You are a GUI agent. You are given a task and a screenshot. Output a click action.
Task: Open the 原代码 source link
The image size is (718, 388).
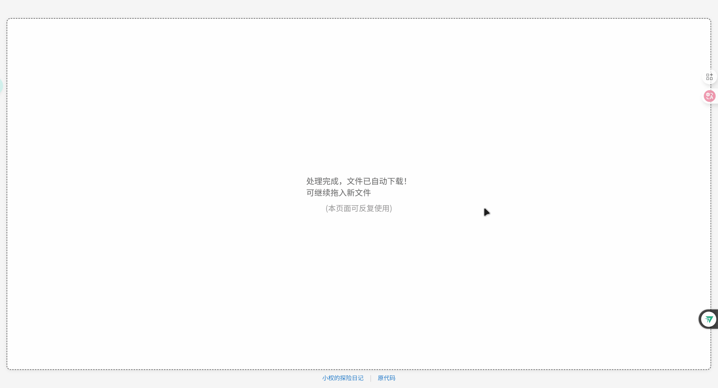[x=386, y=378]
